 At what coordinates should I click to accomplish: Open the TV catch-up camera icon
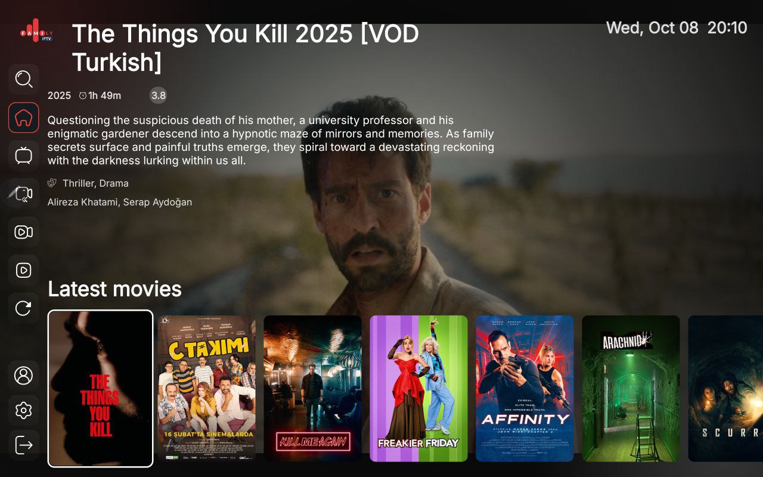tap(24, 194)
